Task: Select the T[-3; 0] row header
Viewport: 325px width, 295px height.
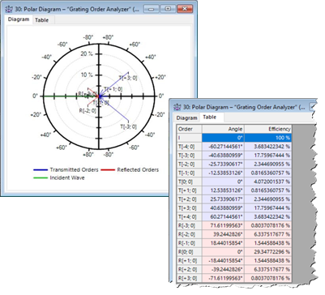Action: click(190, 156)
